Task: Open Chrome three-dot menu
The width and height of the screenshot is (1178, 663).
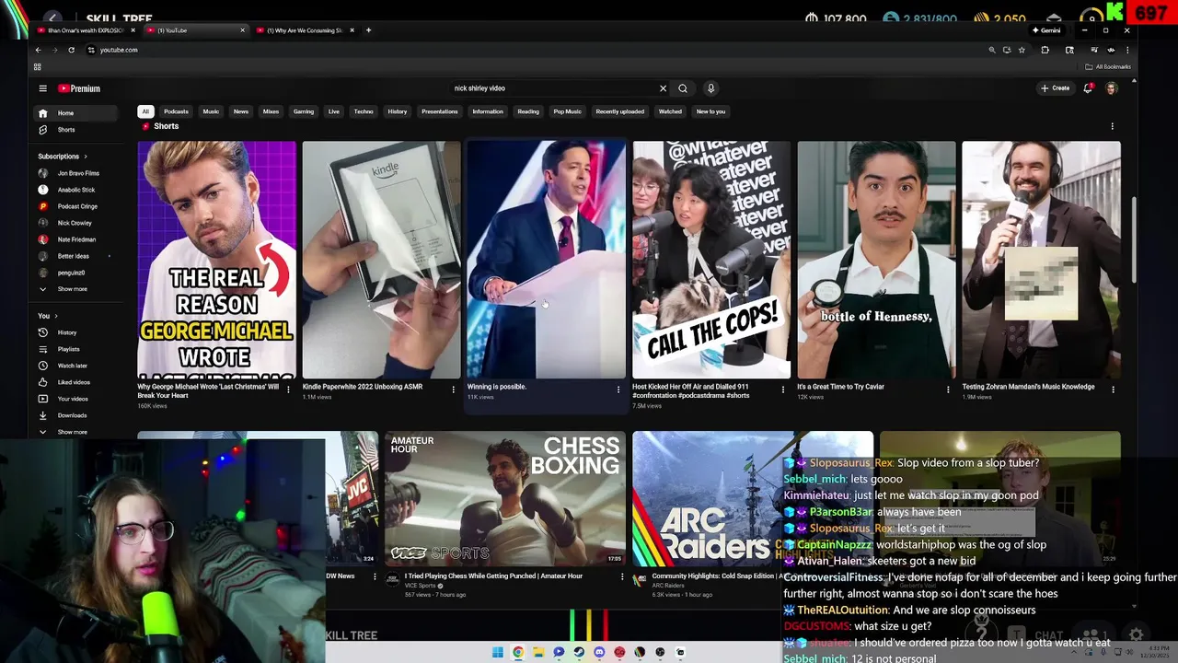Action: 1126,50
